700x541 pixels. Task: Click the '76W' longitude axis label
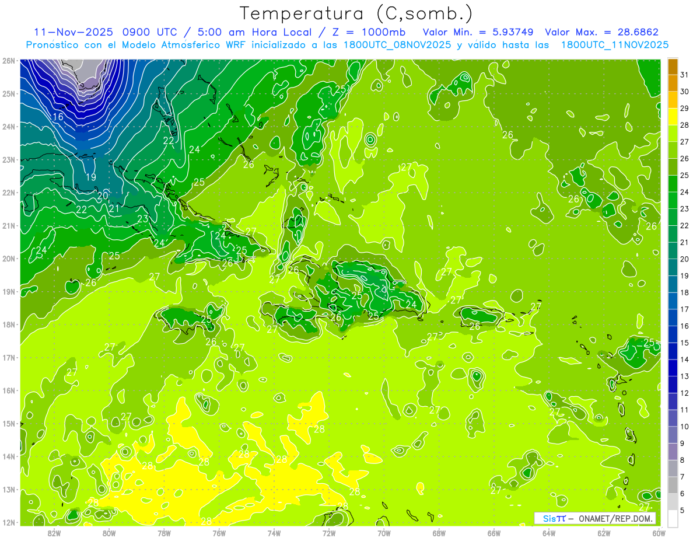[219, 533]
